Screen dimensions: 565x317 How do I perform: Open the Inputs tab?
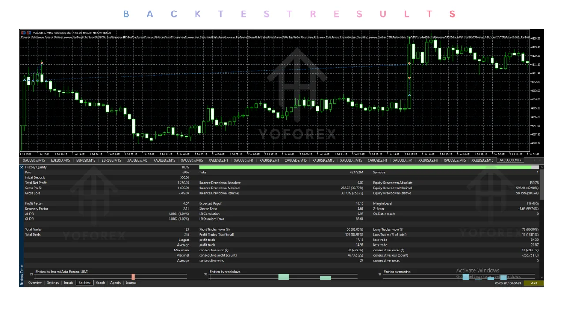68,283
